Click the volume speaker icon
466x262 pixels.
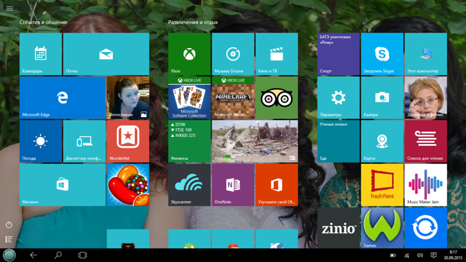point(420,256)
